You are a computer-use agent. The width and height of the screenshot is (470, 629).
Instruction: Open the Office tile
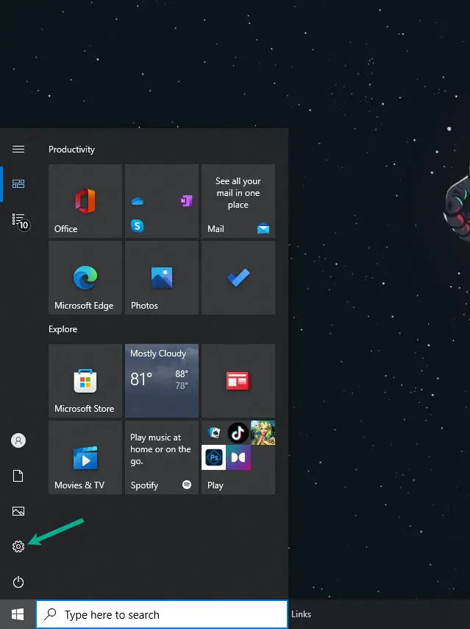click(85, 201)
